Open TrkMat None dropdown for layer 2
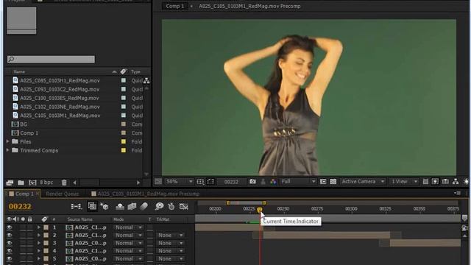This screenshot has height=265, width=471. click(170, 236)
